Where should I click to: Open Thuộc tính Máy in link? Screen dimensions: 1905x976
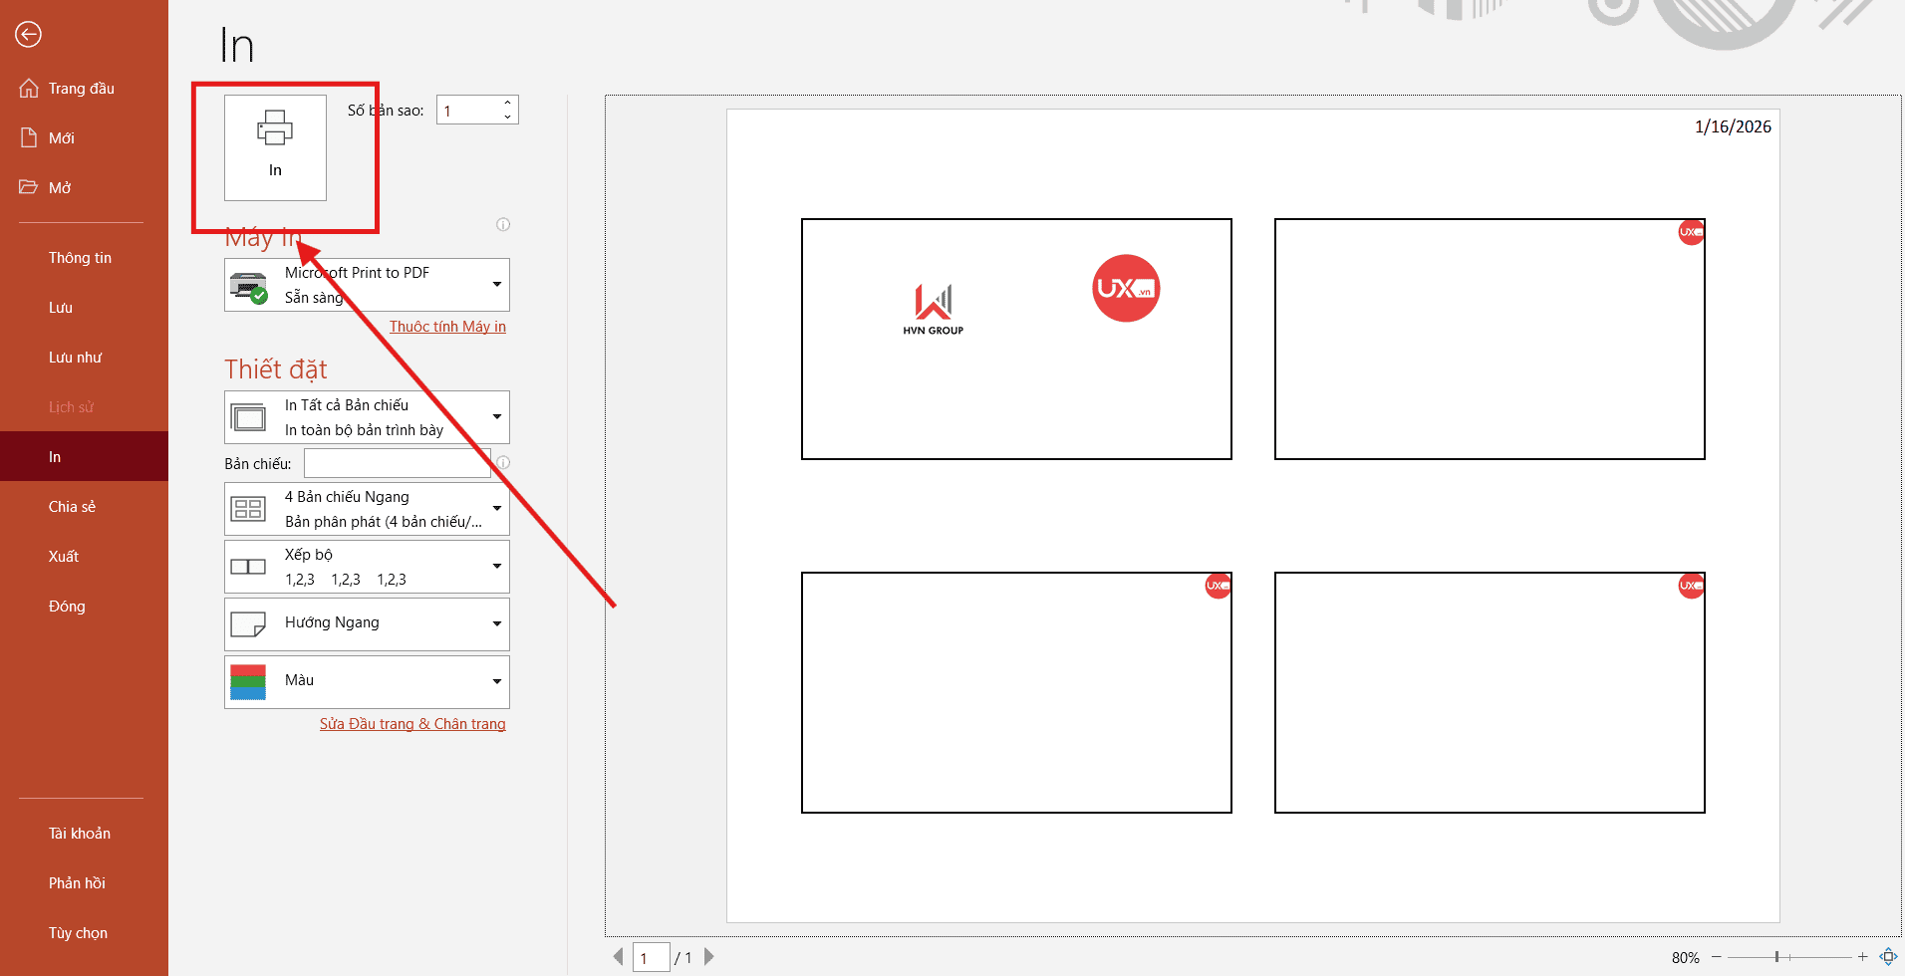pyautogui.click(x=447, y=326)
